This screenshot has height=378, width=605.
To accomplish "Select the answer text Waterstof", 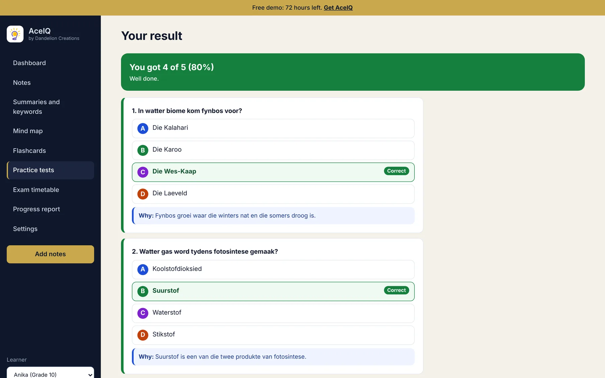I will (167, 312).
